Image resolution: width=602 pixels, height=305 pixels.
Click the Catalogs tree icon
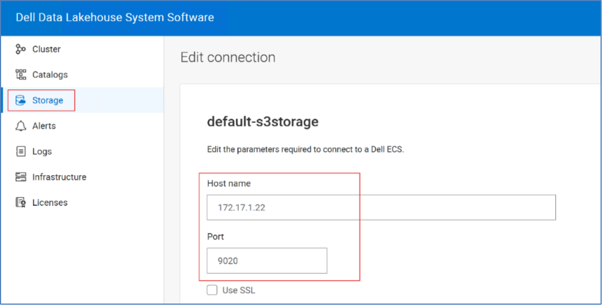coord(21,75)
